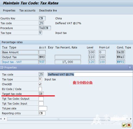Enable the EU Code / Code checkbox
This screenshot has height=129, width=133.
click(40, 89)
